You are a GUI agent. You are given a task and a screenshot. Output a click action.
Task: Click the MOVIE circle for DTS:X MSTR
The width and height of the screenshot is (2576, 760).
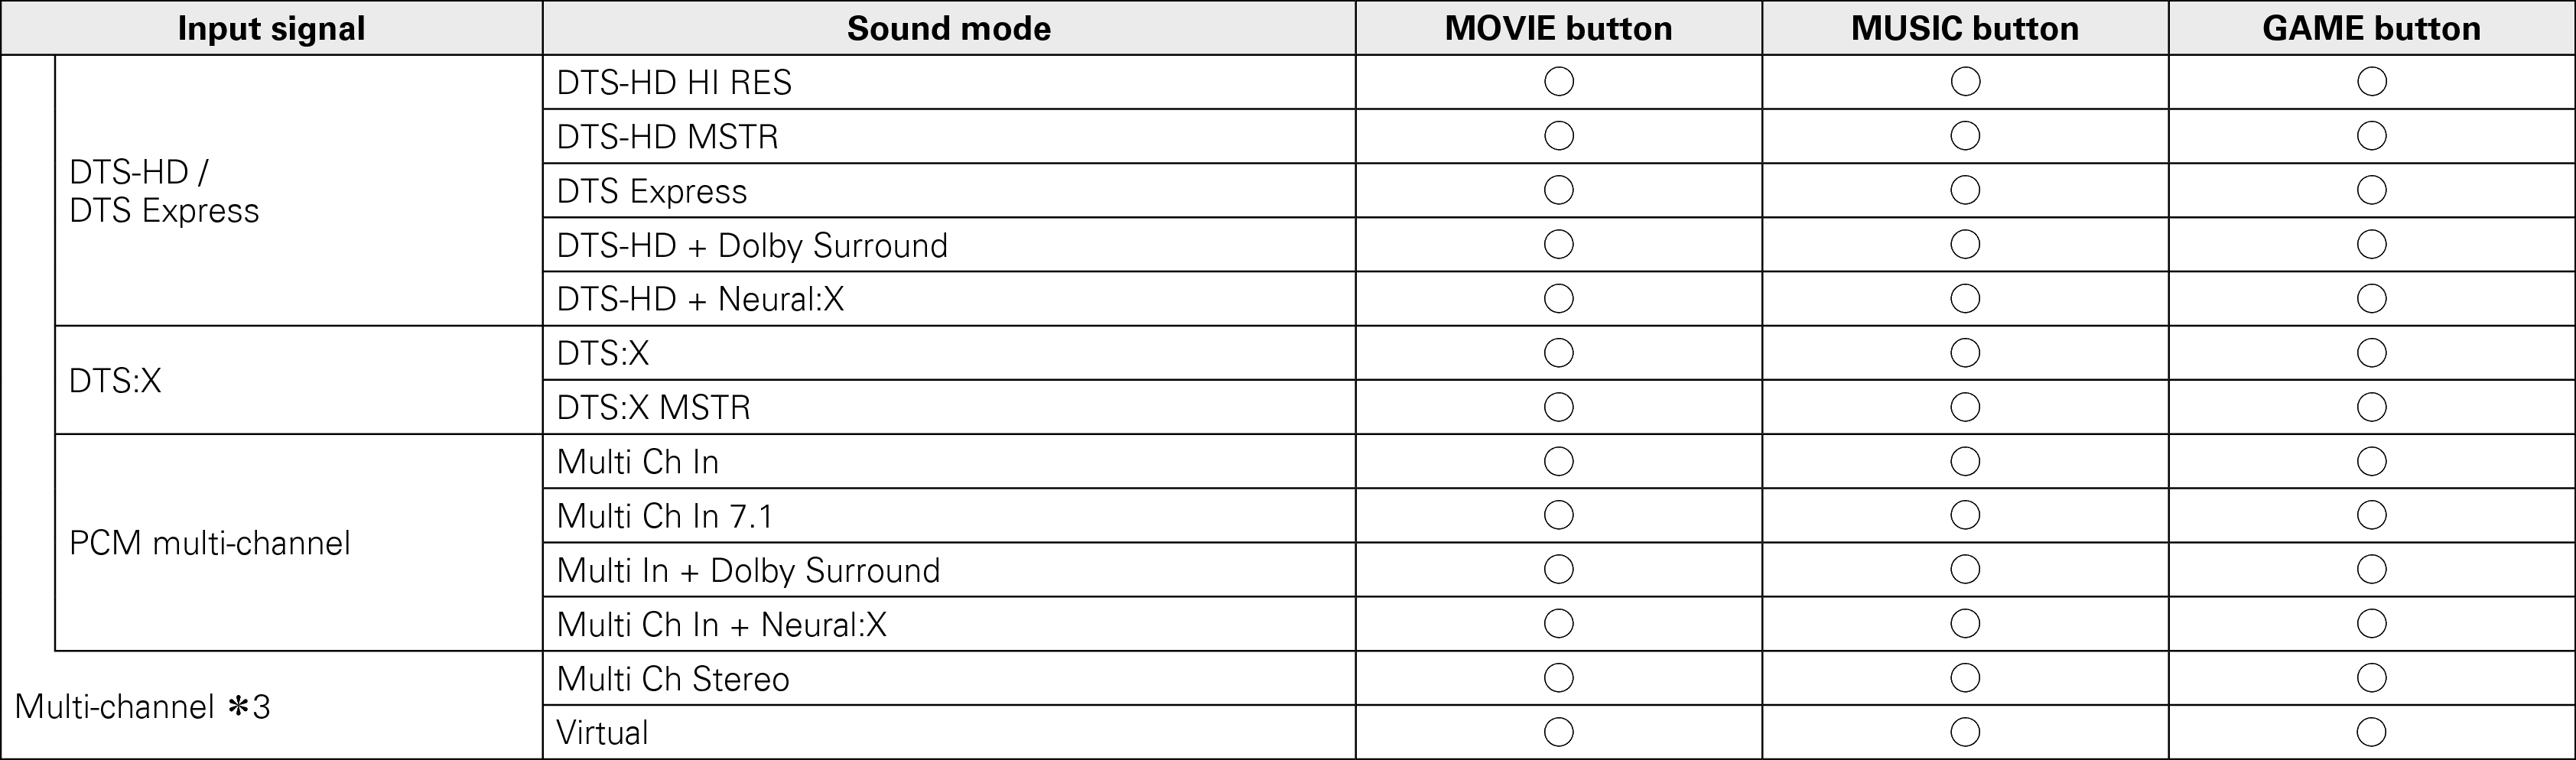pyautogui.click(x=1558, y=407)
